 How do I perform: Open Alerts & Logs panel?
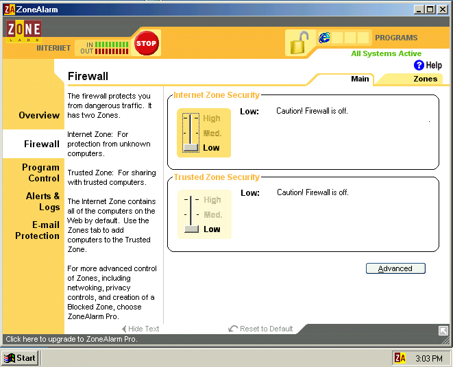click(42, 201)
